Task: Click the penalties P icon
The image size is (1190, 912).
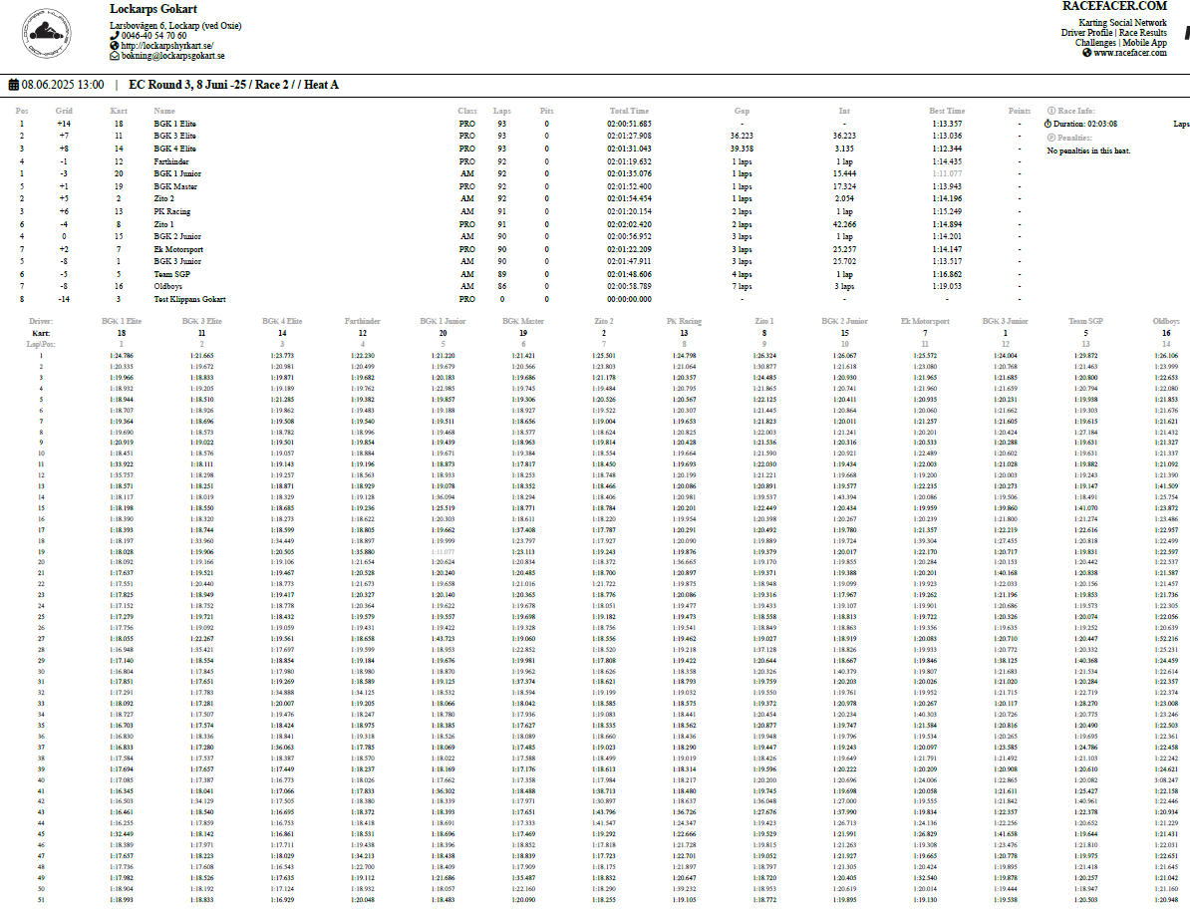Action: pyautogui.click(x=1051, y=137)
